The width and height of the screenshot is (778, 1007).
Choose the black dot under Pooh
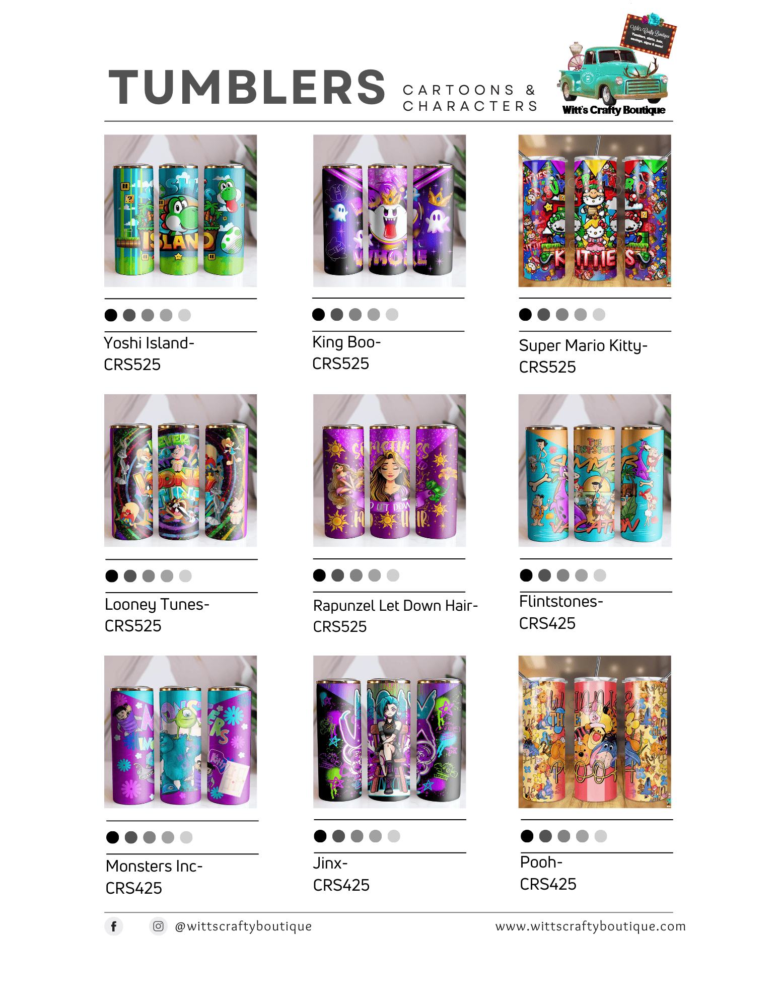click(527, 836)
